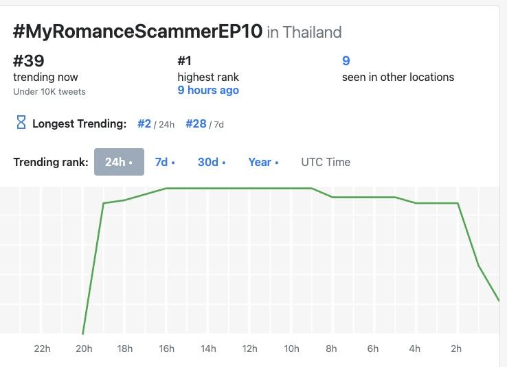Viewport: 507px width, 367px height.
Task: Open the #28 / 7d longest trending link
Action: (x=196, y=123)
